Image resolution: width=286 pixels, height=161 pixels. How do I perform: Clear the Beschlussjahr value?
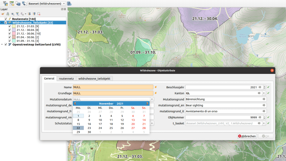coord(260,87)
